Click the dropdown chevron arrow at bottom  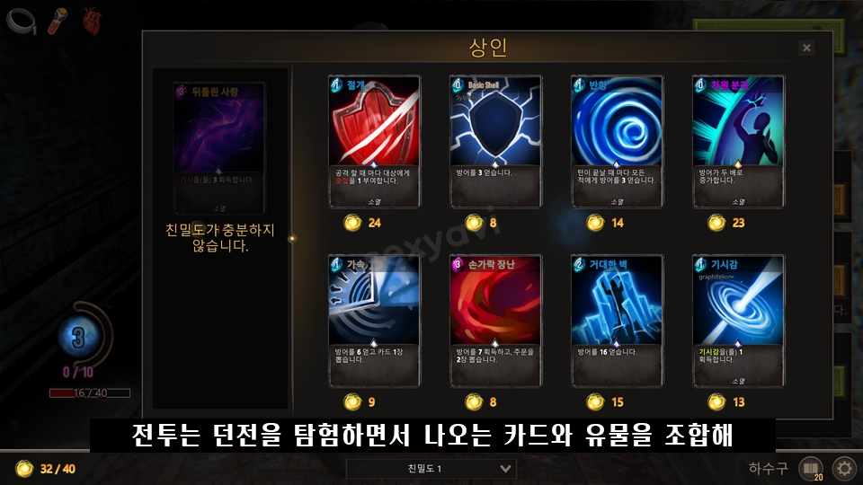[x=505, y=469]
